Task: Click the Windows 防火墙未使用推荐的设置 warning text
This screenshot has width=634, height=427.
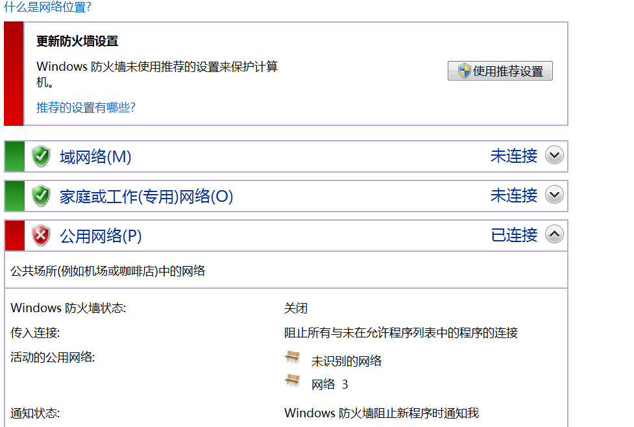Action: pos(157,75)
